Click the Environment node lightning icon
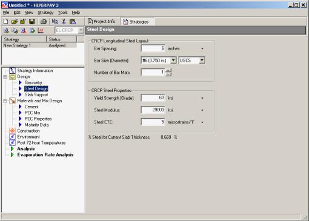The image size is (309, 221). point(12,137)
